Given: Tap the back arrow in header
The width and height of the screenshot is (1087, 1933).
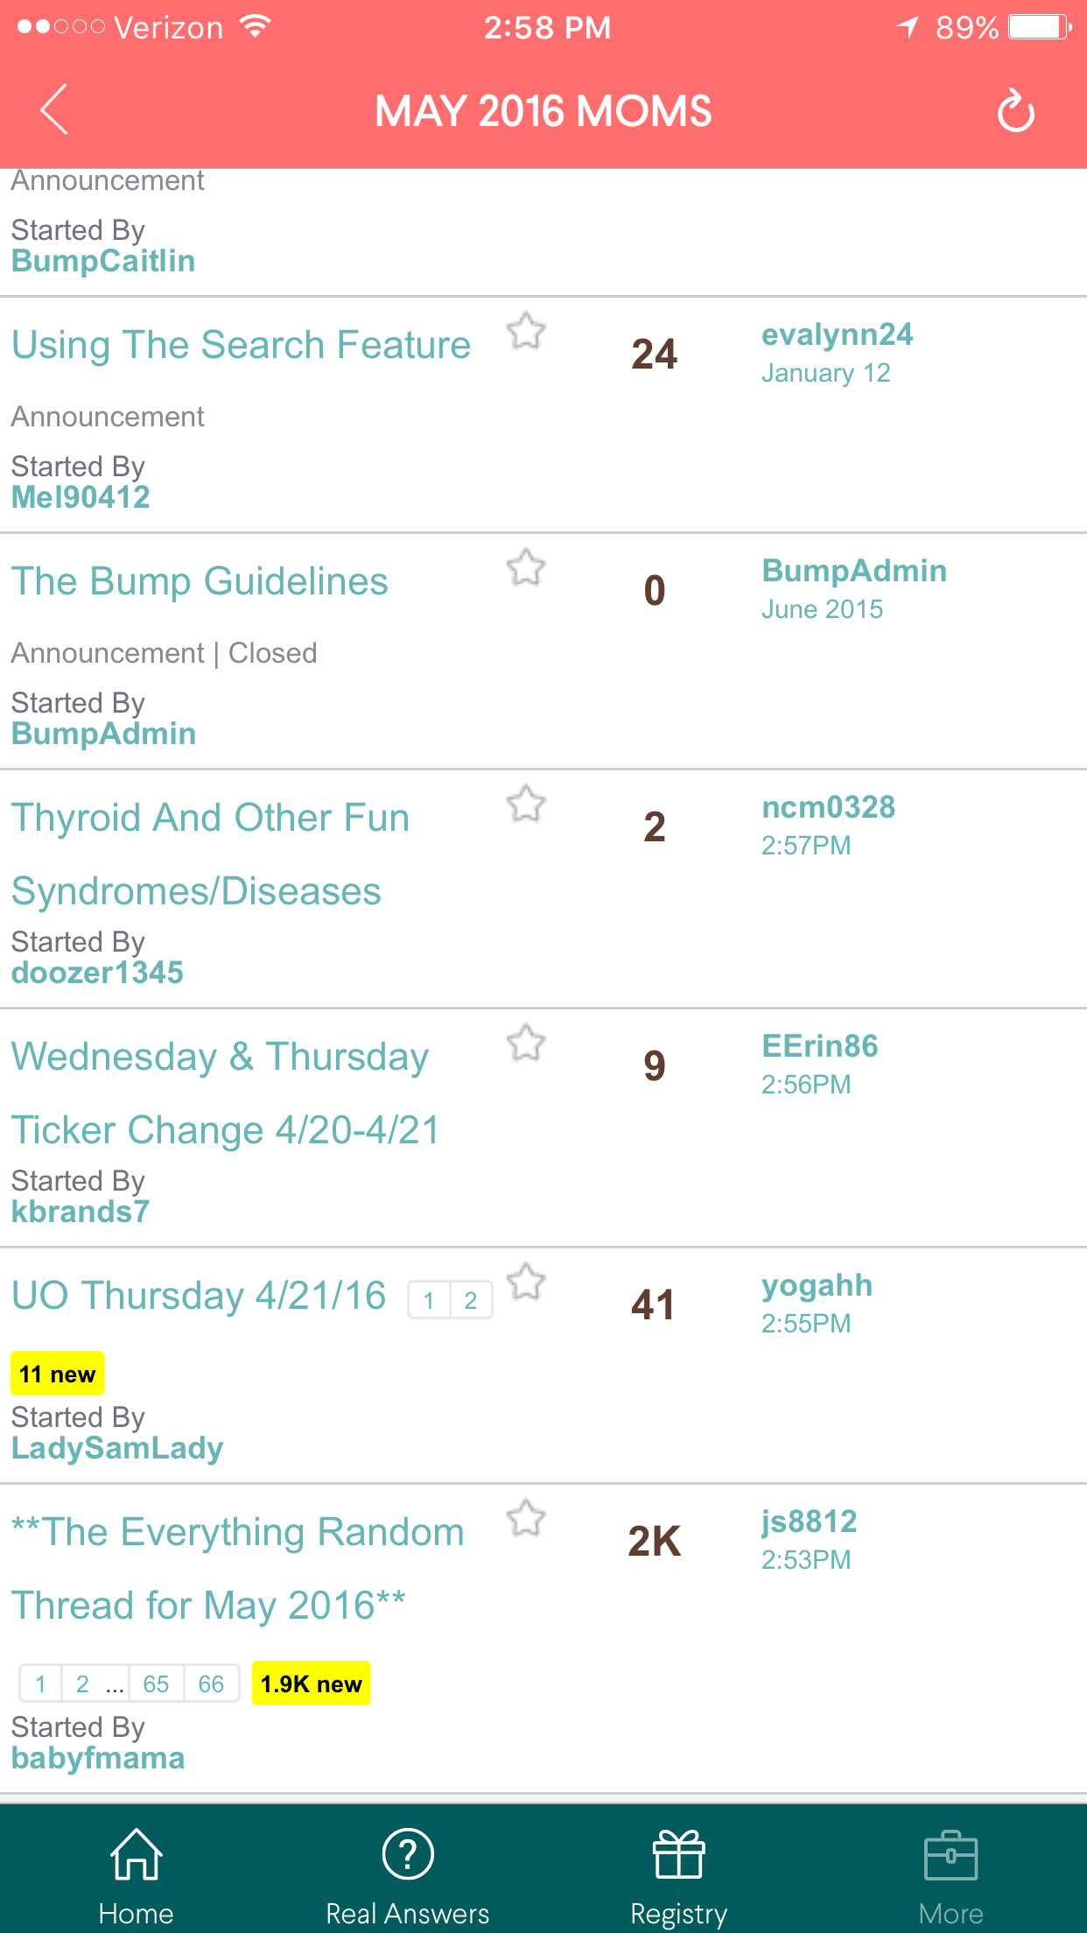Looking at the screenshot, I should pyautogui.click(x=54, y=110).
